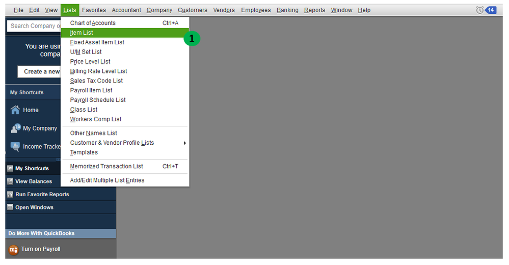Click the My Shortcuts panel icon
509x265 pixels.
point(10,168)
